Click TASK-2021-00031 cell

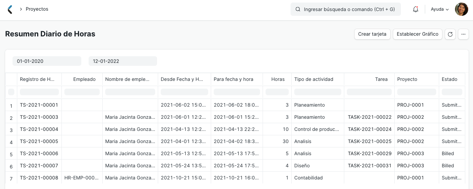click(x=369, y=165)
